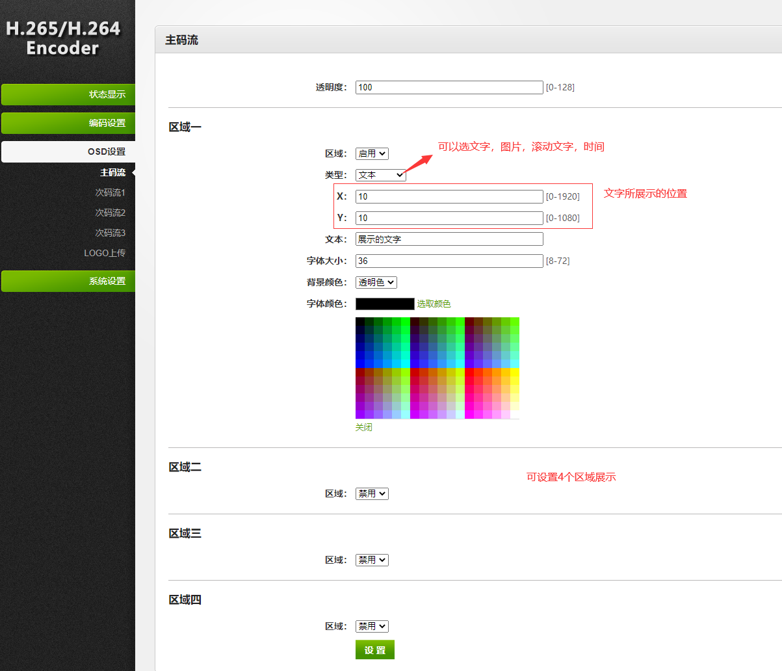The height and width of the screenshot is (671, 782).
Task: Open the 编码设置 menu section
Action: [68, 123]
